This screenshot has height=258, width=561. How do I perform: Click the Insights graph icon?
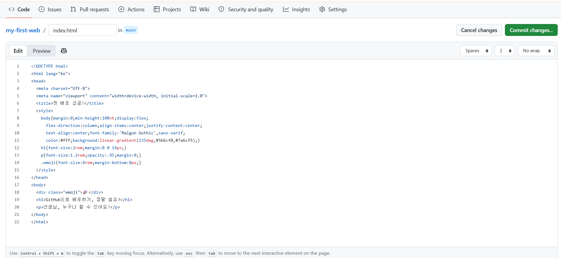click(x=286, y=9)
